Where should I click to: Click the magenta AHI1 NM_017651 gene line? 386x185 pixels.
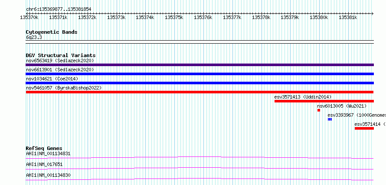(x=200, y=168)
